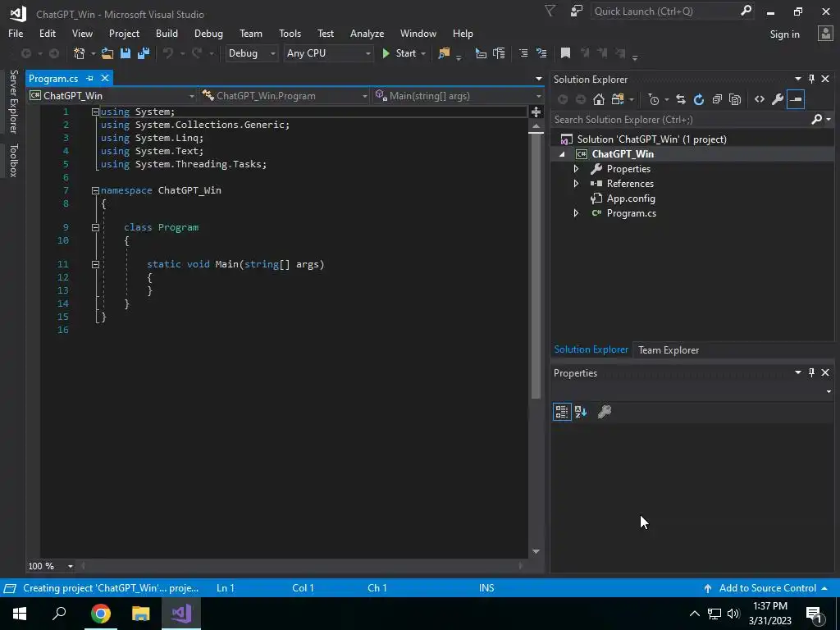Viewport: 840px width, 630px height.
Task: Click the account avatar icon near Sign in
Action: pos(825,33)
